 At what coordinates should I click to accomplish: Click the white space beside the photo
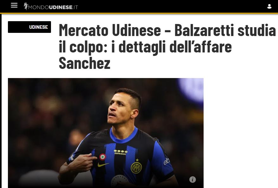[241, 133]
